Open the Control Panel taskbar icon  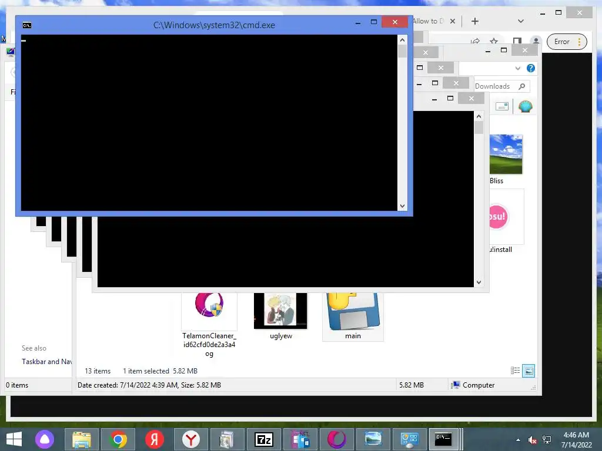[410, 439]
